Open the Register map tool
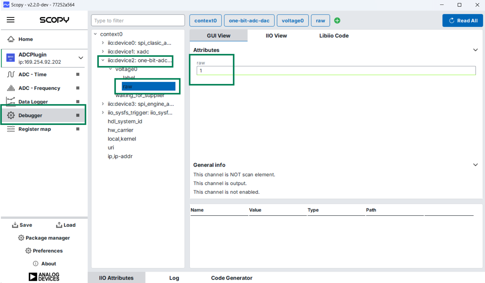Screen dimensions: 485x283 (x=35, y=129)
